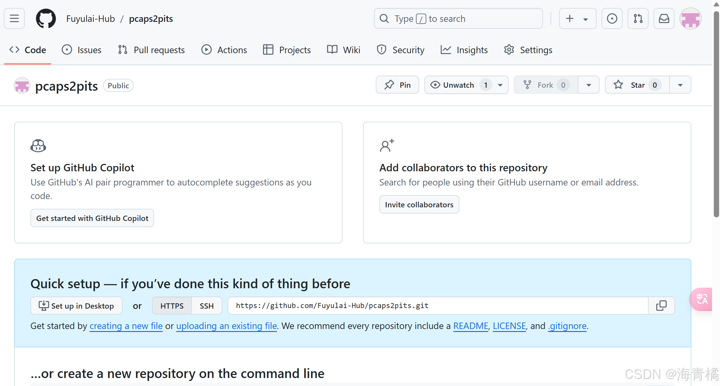Click the repository owner avatar beside pcaps2pits
This screenshot has height=386, width=720.
[22, 86]
